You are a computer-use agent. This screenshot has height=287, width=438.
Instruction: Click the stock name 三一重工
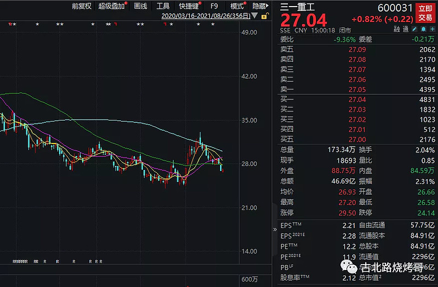(297, 7)
